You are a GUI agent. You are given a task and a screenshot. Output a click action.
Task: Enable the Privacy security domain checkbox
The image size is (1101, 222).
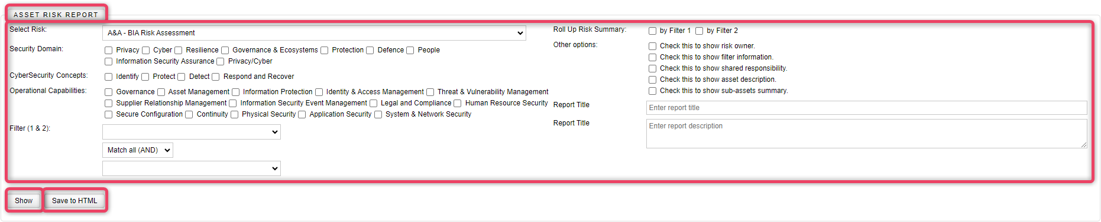pyautogui.click(x=109, y=51)
